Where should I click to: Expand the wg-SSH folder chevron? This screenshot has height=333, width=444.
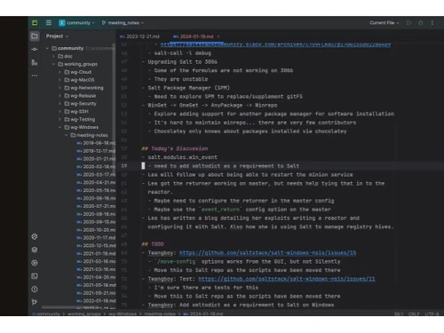pyautogui.click(x=59, y=112)
